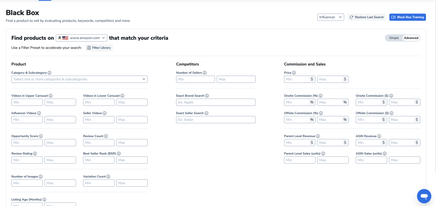This screenshot has width=436, height=206.
Task: Click the Black Box page heading
Action: pyautogui.click(x=22, y=13)
